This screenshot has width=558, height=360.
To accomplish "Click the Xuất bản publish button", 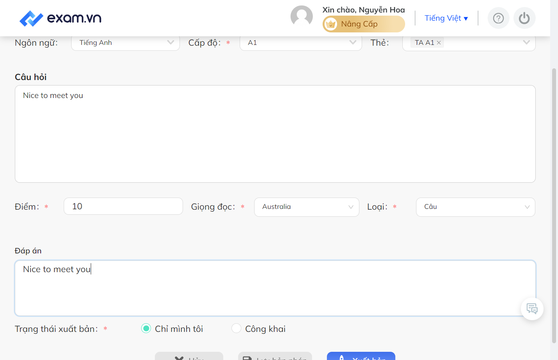I will coord(361,356).
